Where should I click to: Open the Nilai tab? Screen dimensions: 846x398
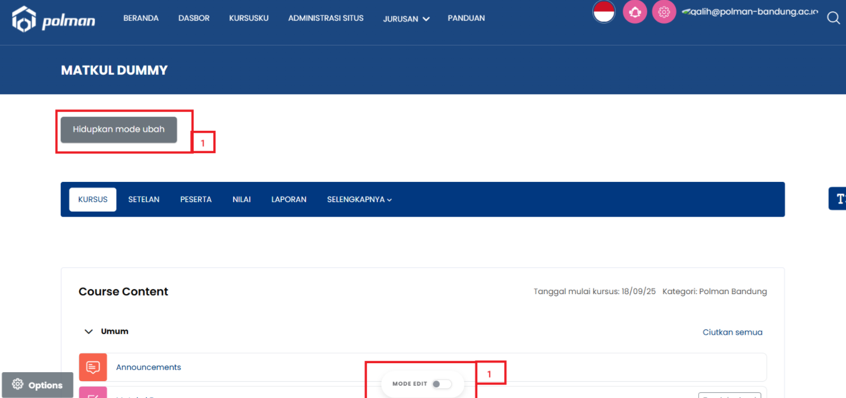tap(241, 199)
